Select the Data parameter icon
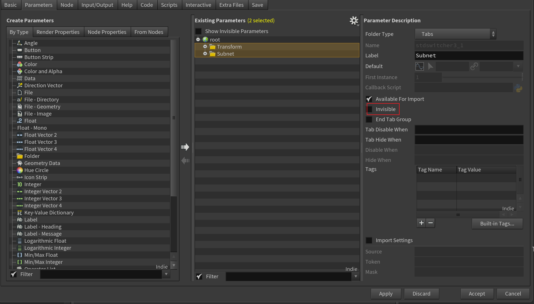The image size is (534, 304). (20, 78)
